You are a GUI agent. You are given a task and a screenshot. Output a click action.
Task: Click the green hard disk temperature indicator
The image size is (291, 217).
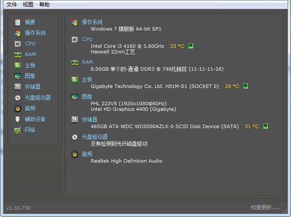tap(265, 126)
